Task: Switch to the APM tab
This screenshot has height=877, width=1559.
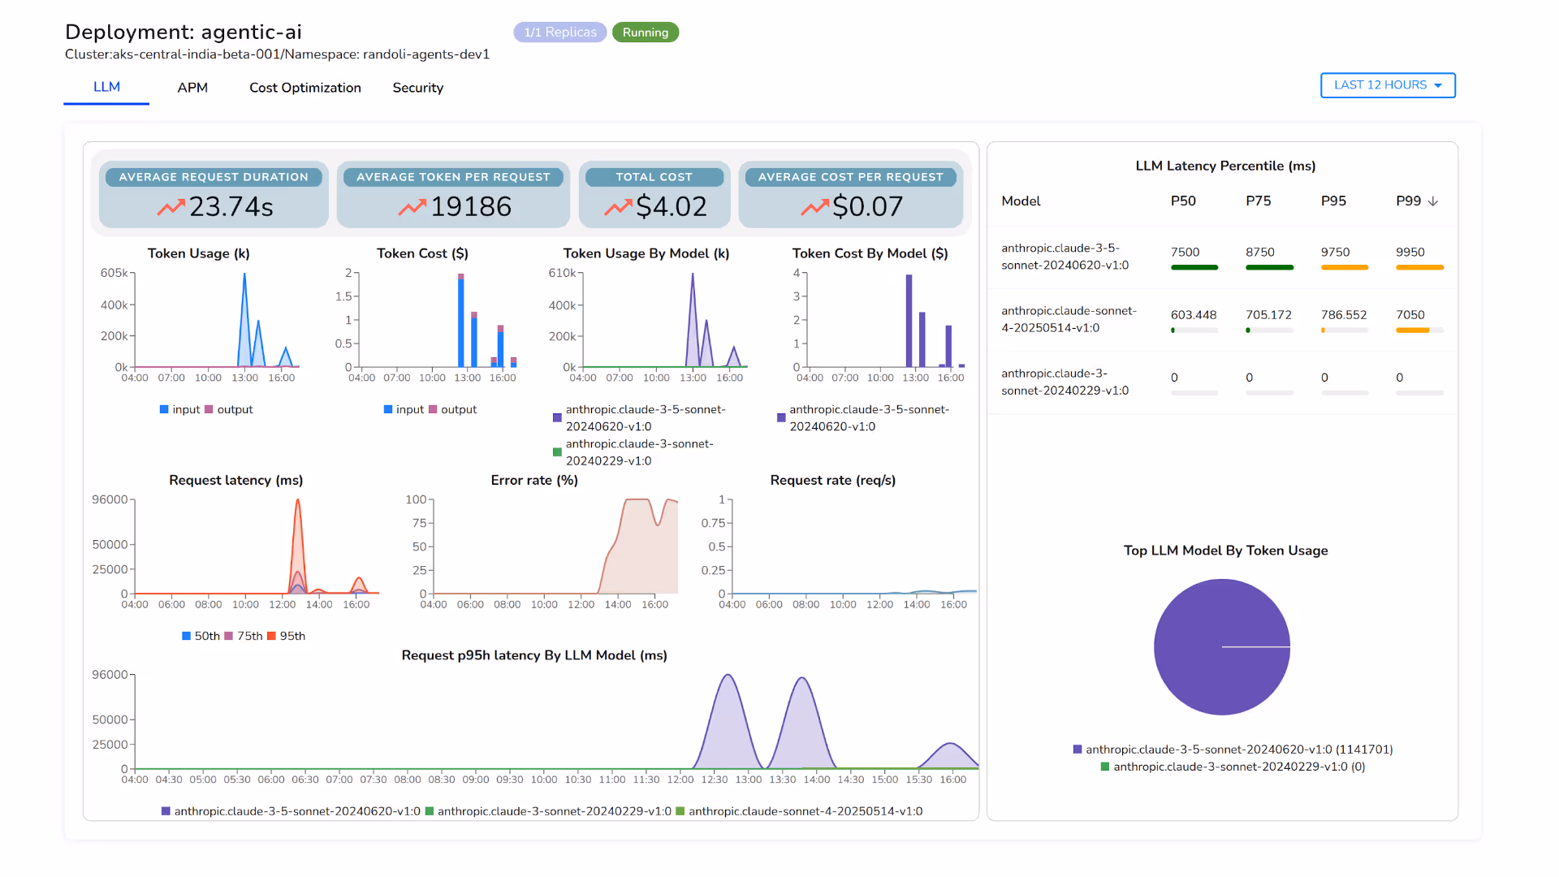Action: click(x=192, y=88)
